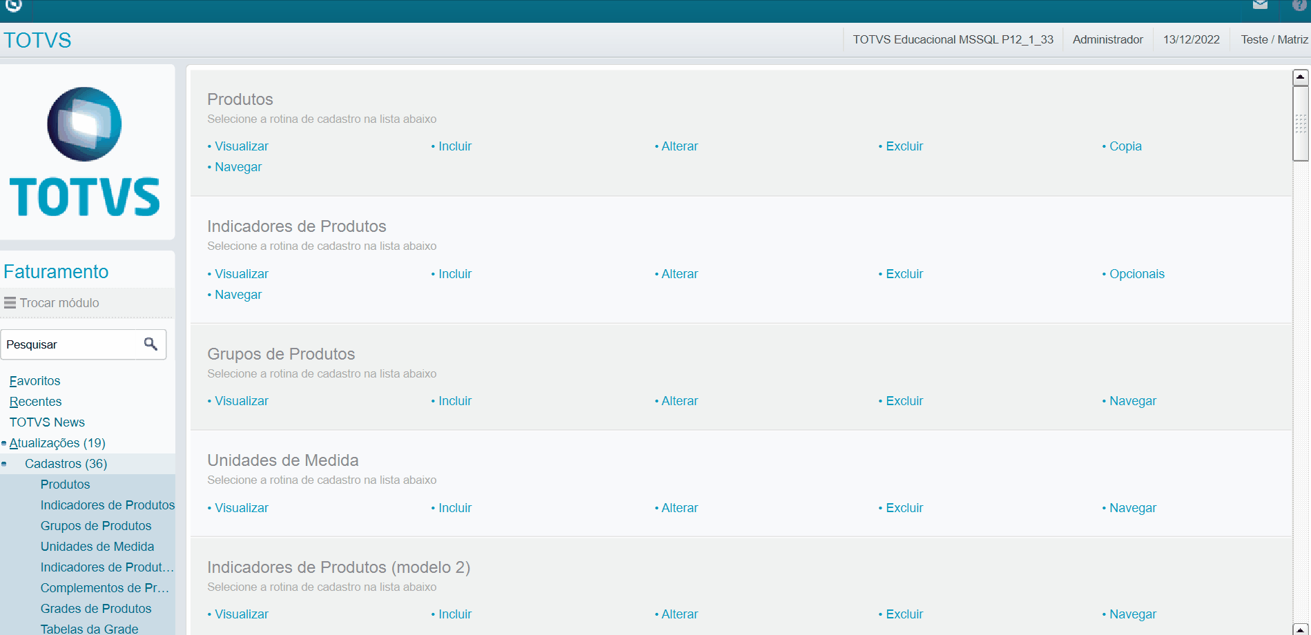Click Copia under Produtos

pyautogui.click(x=1126, y=146)
